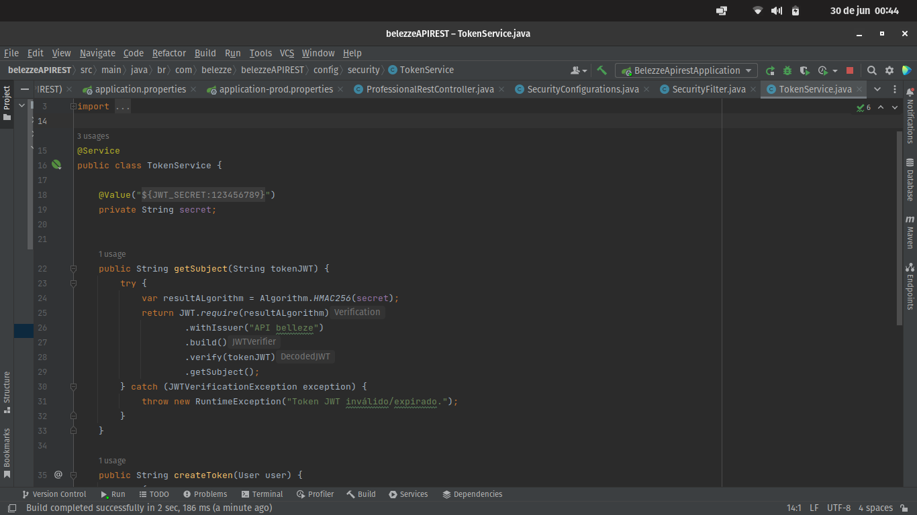The width and height of the screenshot is (917, 515).
Task: Click the 3 usages hint above @Service
Action: (93, 136)
